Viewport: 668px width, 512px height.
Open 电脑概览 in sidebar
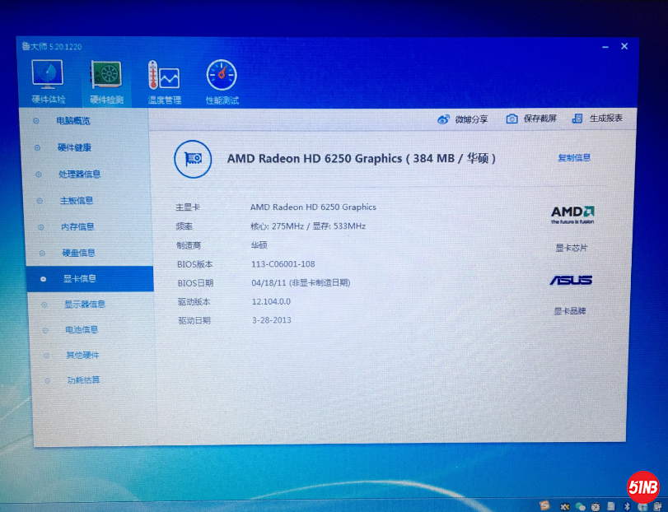coord(72,121)
